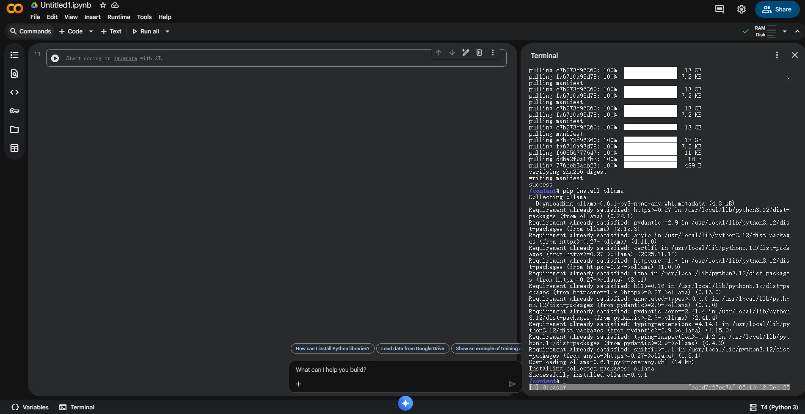Screen dimensions: 805x414
Task: Star the Untitled1.ipynb notebook
Action: [x=103, y=5]
